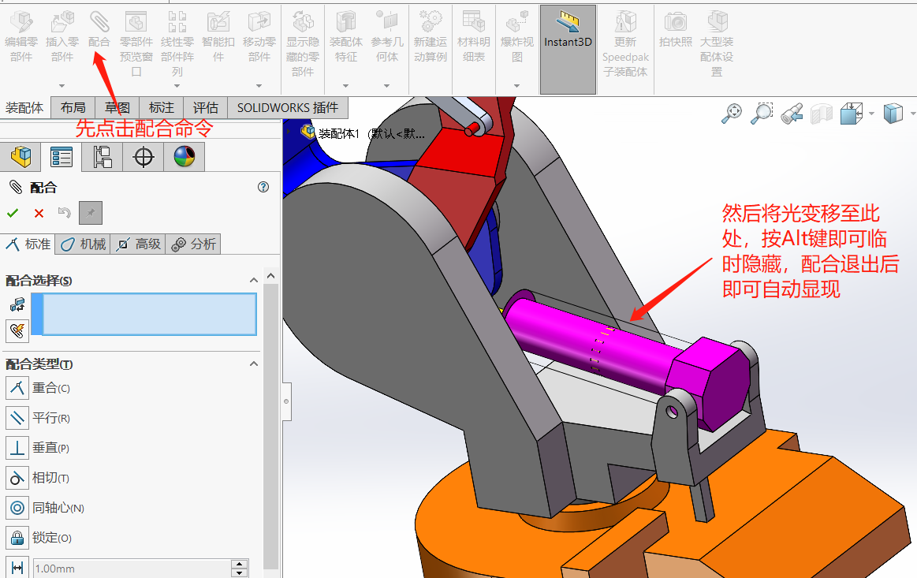
Task: Cancel the mate with the red X
Action: coord(39,213)
